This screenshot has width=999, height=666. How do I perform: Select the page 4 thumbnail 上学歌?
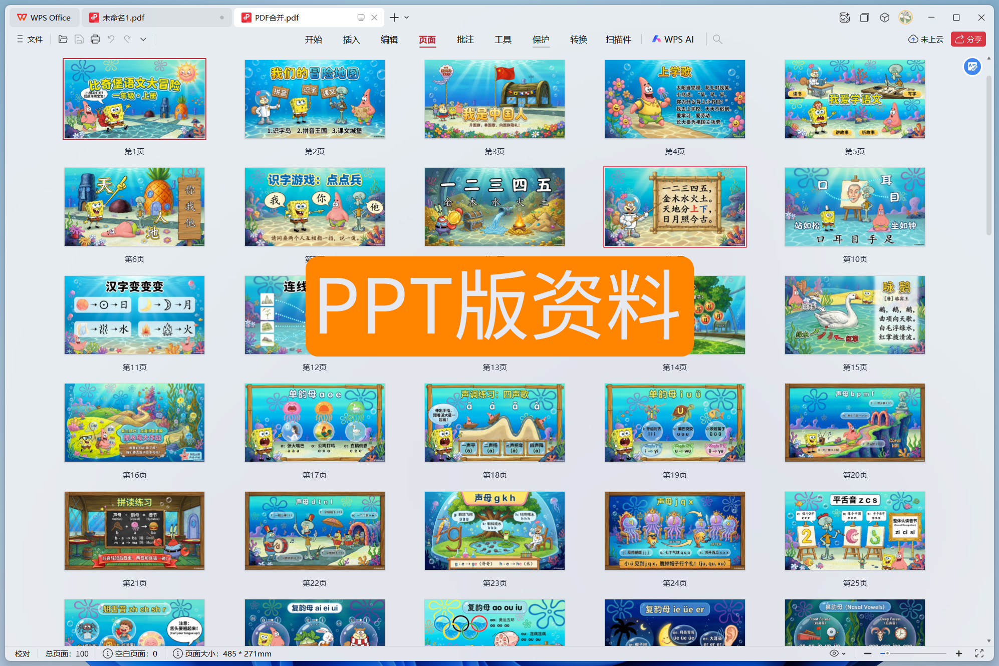coord(674,99)
